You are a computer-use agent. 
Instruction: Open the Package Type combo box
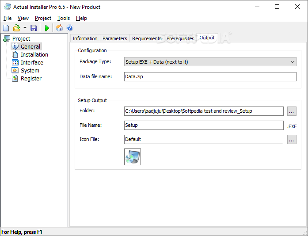[210, 62]
